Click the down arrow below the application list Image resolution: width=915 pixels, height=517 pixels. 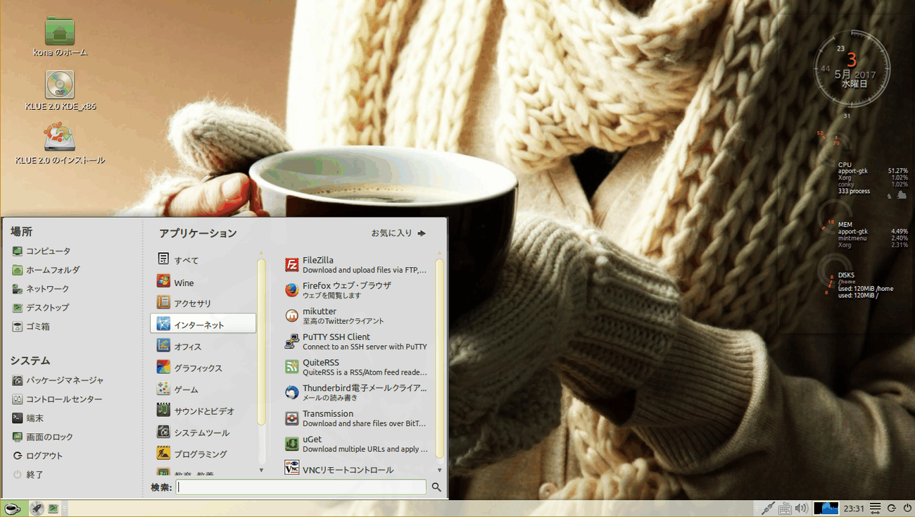(x=440, y=470)
